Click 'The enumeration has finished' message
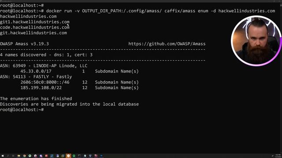Screen dimensions: 282x158 [36, 99]
